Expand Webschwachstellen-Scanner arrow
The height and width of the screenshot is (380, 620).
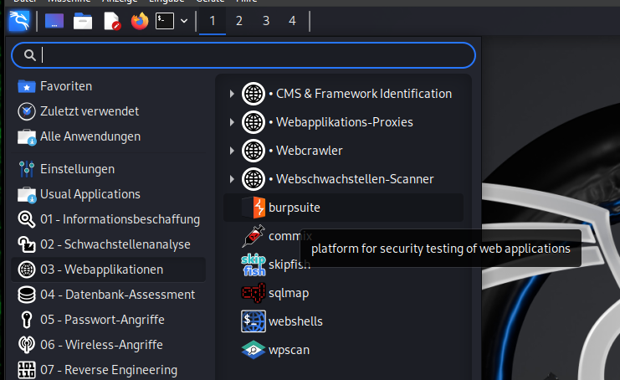[x=232, y=179]
